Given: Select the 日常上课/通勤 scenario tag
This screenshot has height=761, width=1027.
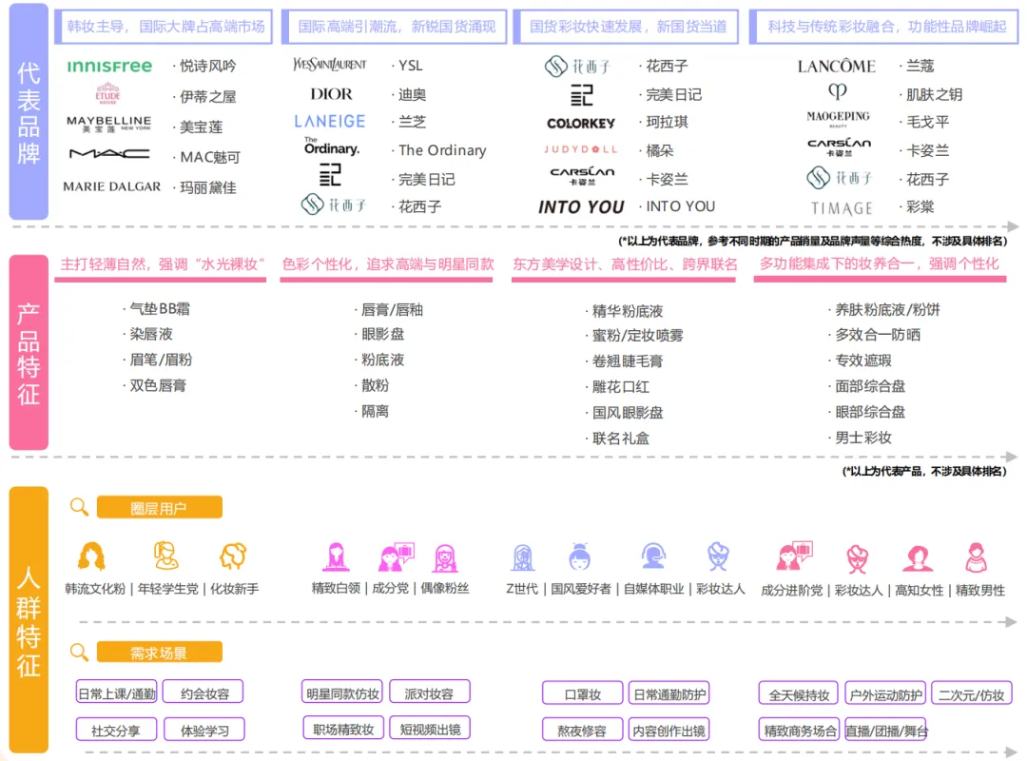Looking at the screenshot, I should tap(117, 693).
